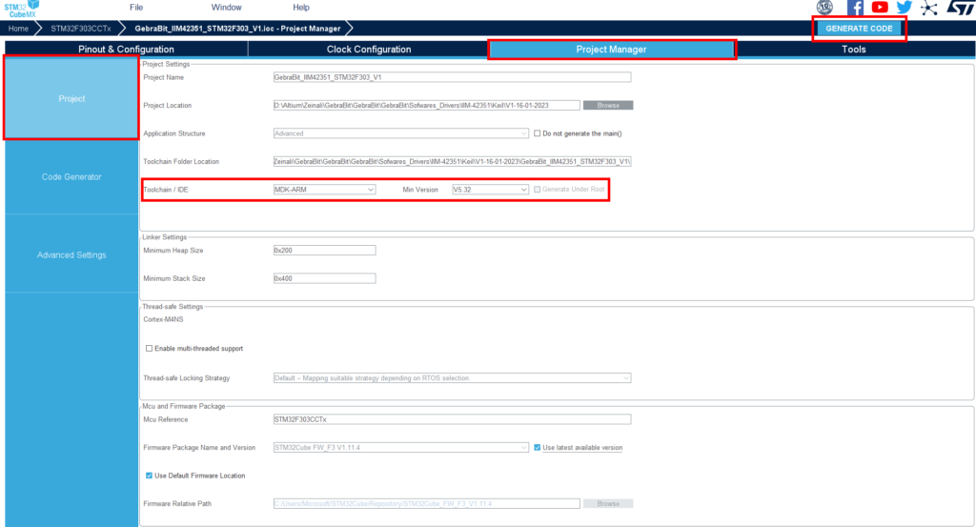Image resolution: width=976 pixels, height=527 pixels.
Task: Click the GENERATE CODE button
Action: click(859, 29)
